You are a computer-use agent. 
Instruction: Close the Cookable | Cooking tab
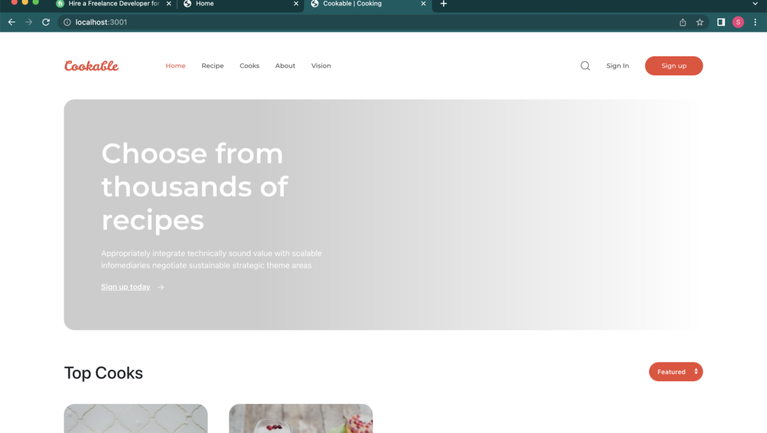(423, 4)
